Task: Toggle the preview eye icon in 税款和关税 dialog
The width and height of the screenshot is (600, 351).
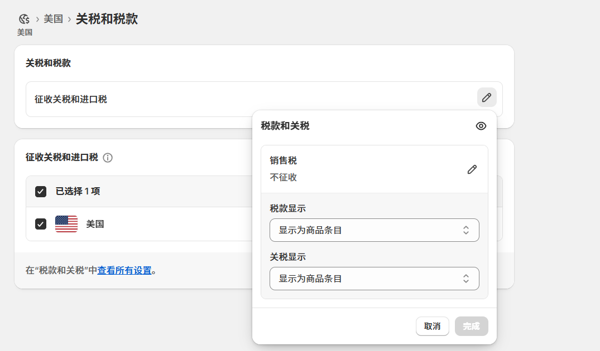Action: click(x=481, y=126)
